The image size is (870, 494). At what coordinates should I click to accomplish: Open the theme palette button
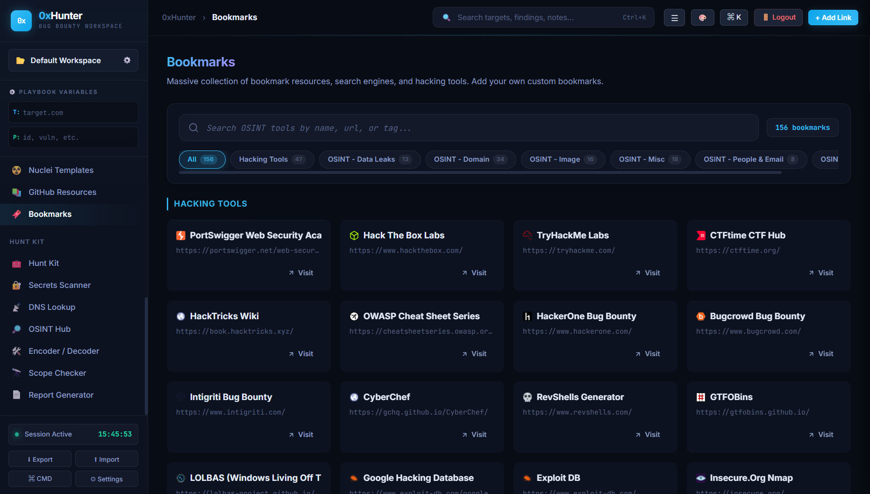click(702, 18)
